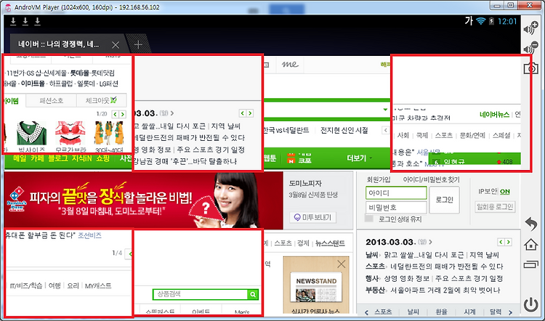
Task: Open the 지역 날씨 link
Action: coord(484,255)
